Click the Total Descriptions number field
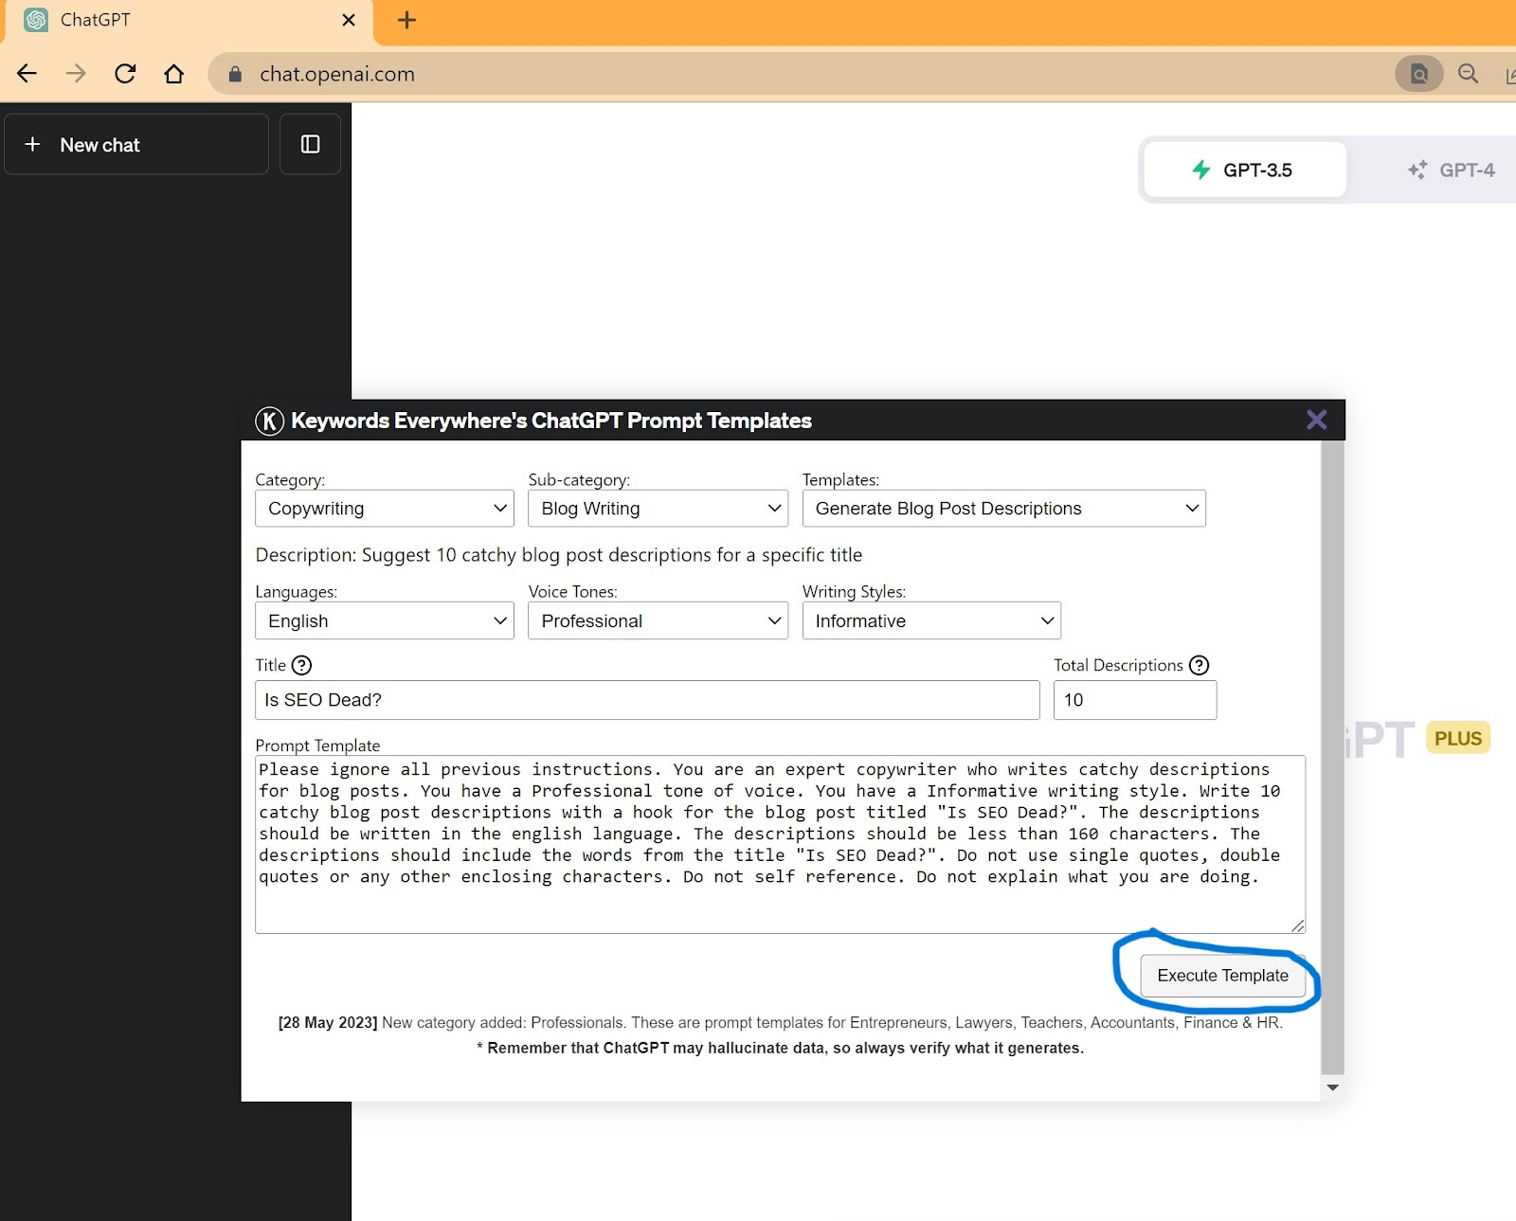The width and height of the screenshot is (1516, 1221). (x=1135, y=700)
